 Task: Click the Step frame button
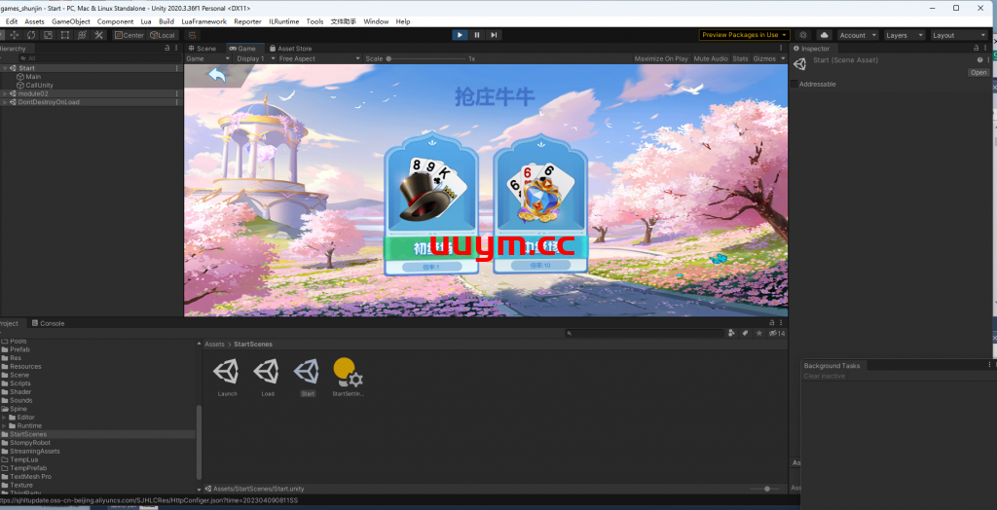495,35
